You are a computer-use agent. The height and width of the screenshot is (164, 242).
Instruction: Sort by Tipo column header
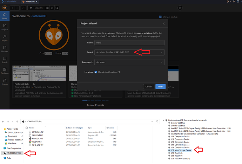coord(90,128)
